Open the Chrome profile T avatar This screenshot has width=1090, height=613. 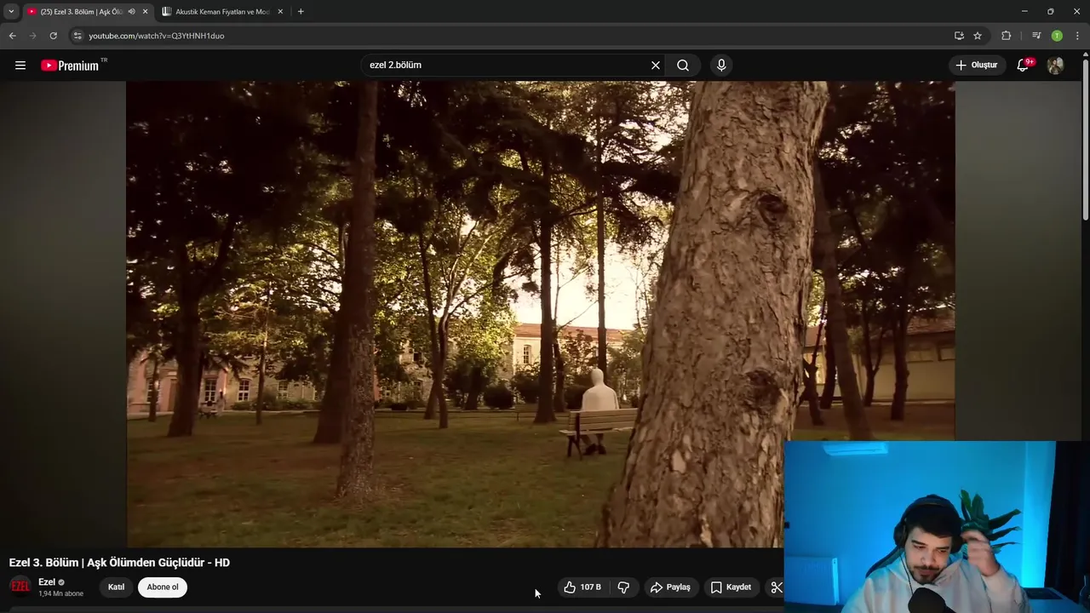pyautogui.click(x=1057, y=36)
